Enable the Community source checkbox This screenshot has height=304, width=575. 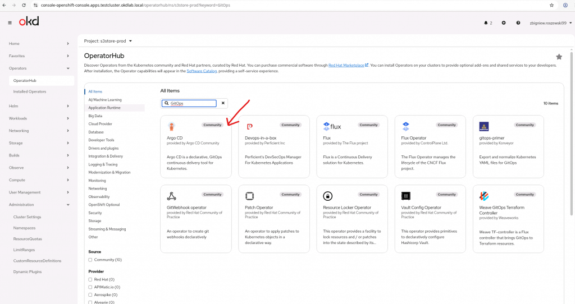(x=90, y=260)
